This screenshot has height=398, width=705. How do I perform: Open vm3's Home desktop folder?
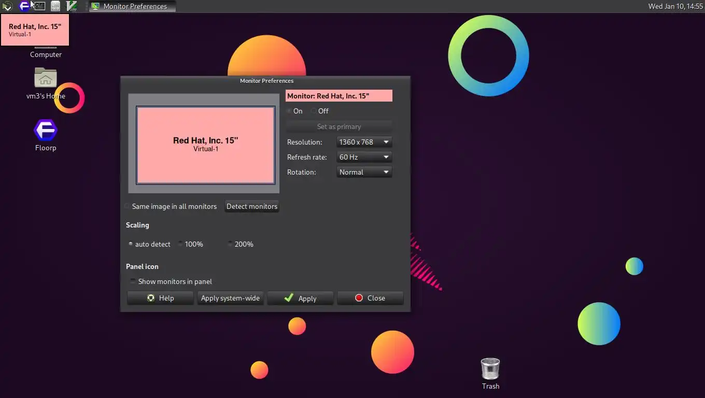click(46, 84)
